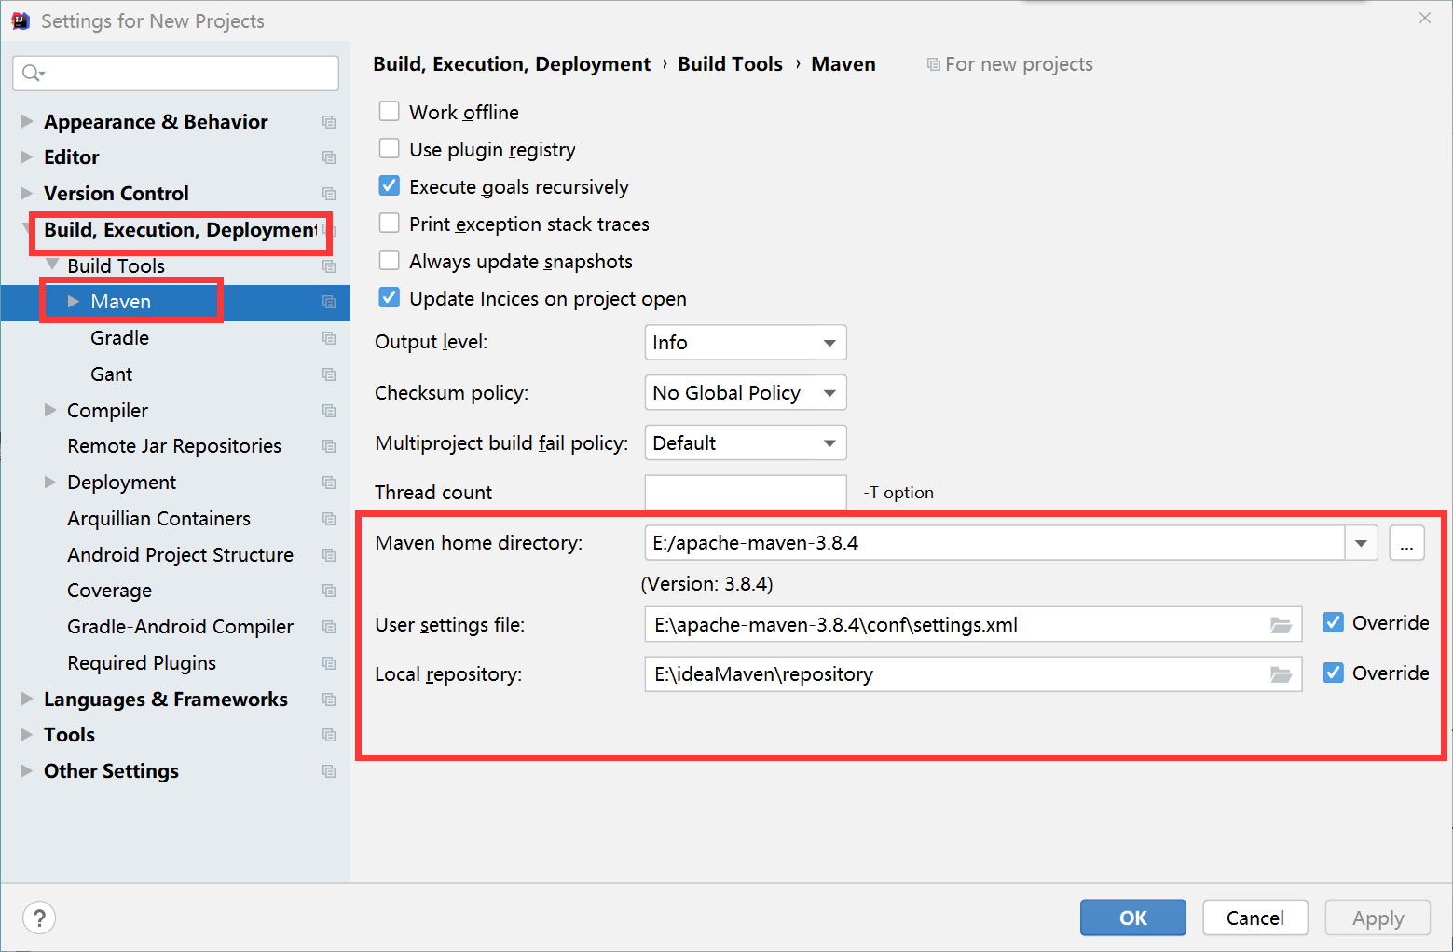Click the project-level icon beside Languages & Frameworks
This screenshot has height=952, width=1453.
point(329,700)
